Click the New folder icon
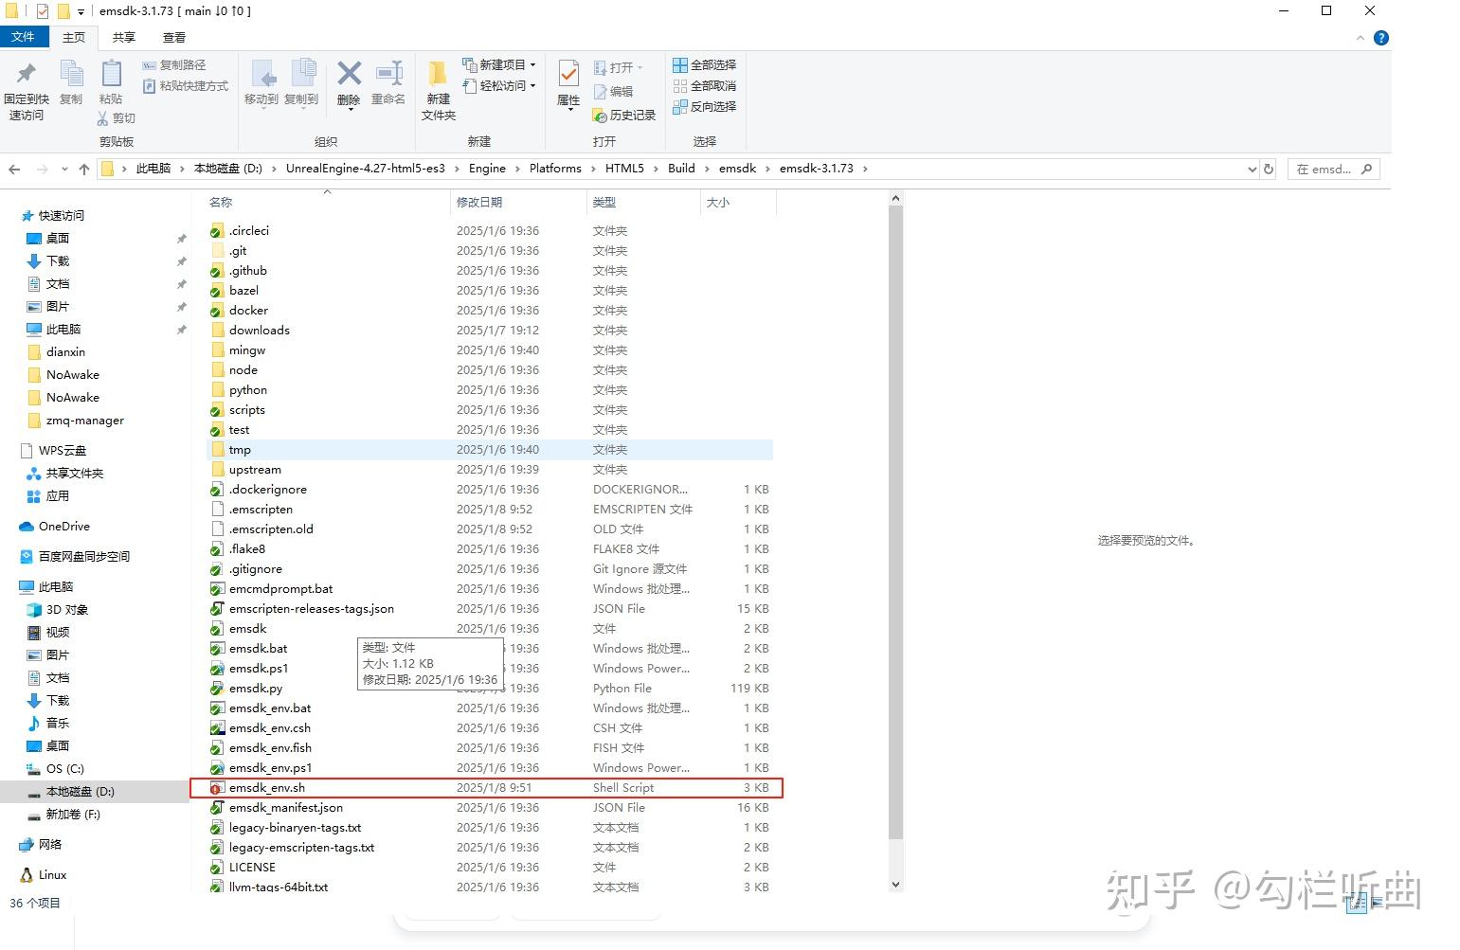 pyautogui.click(x=437, y=83)
